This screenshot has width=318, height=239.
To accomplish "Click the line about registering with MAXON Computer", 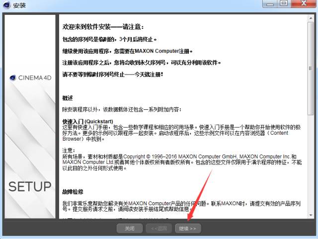I will 127,51.
